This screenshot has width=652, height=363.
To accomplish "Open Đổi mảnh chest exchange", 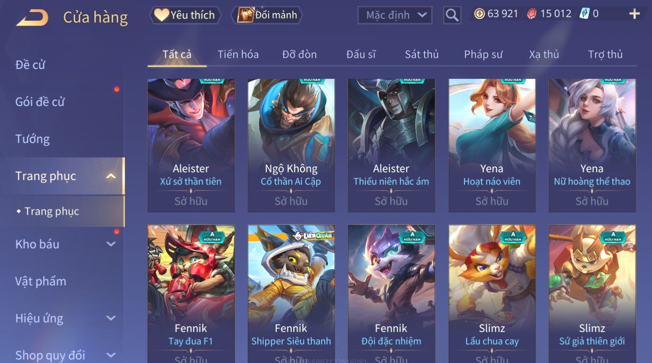I will click(267, 15).
